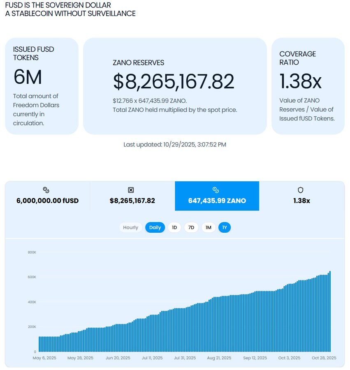This screenshot has height=370, width=350.
Task: Click the shield icon above 1.38x
Action: tap(300, 190)
